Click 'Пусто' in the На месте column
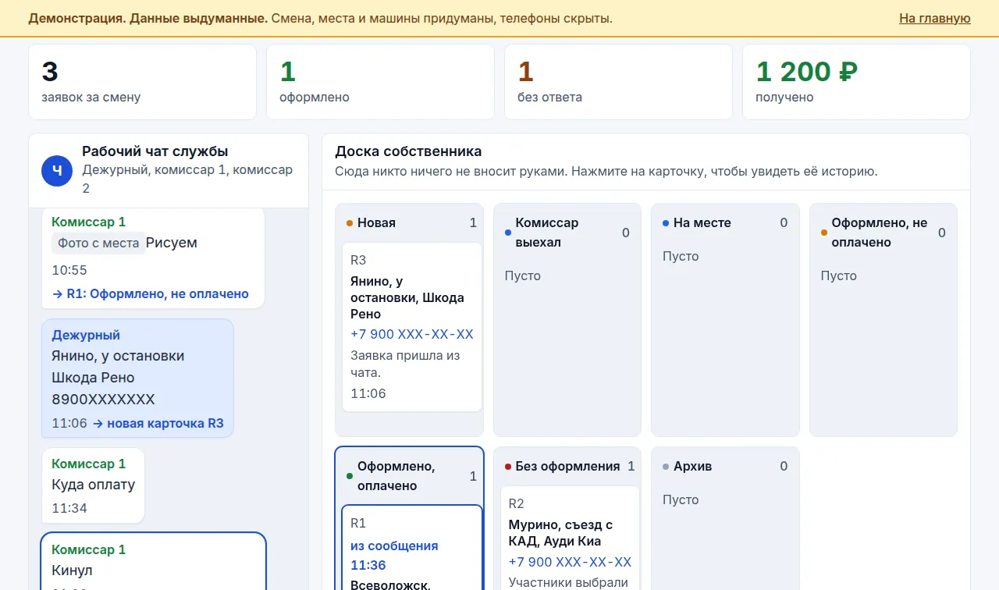Viewport: 999px width, 590px height. point(681,256)
